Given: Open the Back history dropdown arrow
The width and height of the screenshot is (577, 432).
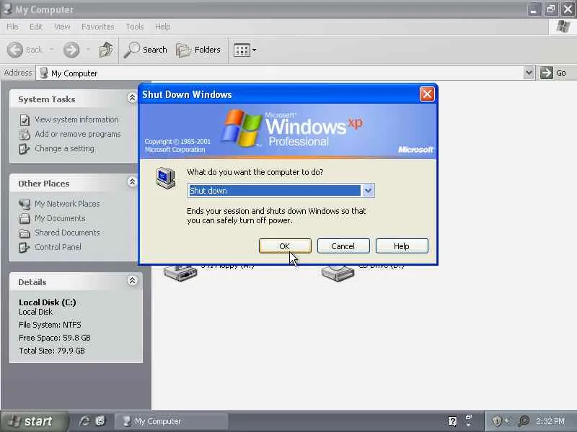Looking at the screenshot, I should tap(51, 50).
